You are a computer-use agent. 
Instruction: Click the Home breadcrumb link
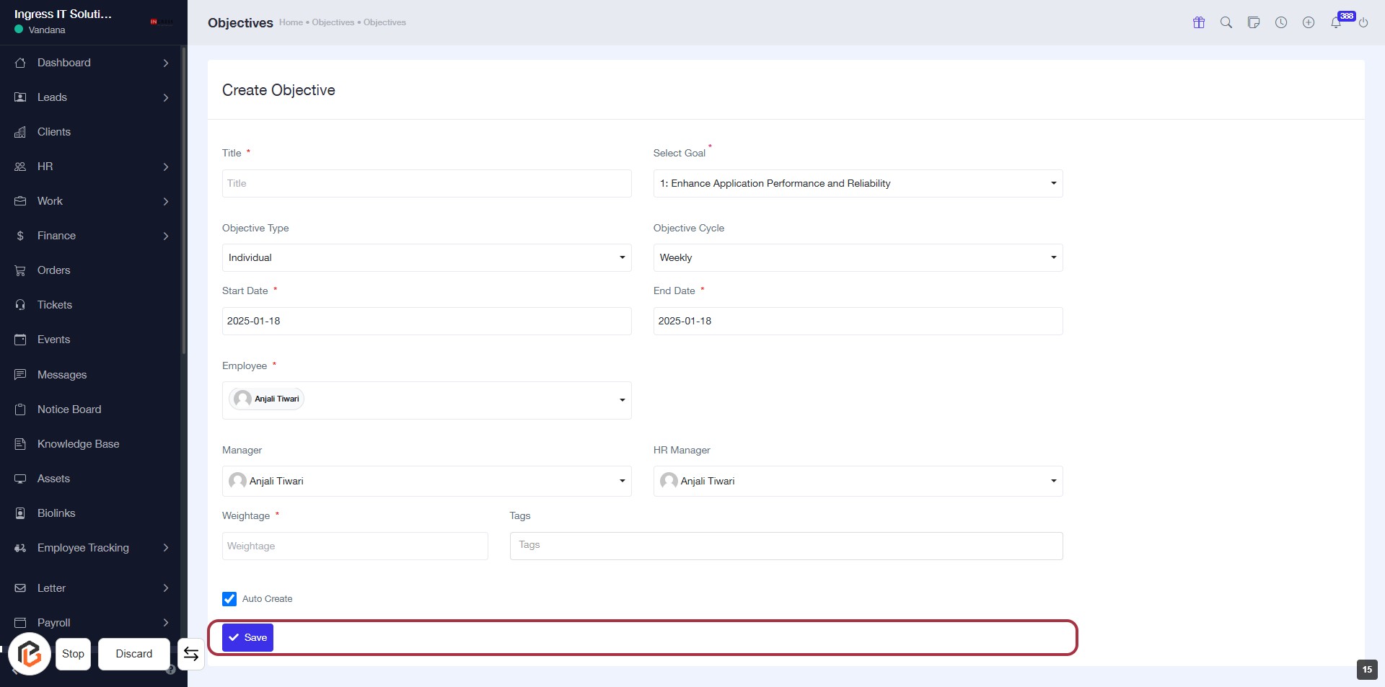coord(291,22)
